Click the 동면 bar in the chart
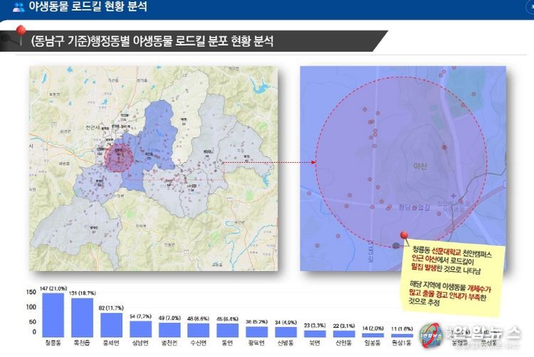 (226, 330)
